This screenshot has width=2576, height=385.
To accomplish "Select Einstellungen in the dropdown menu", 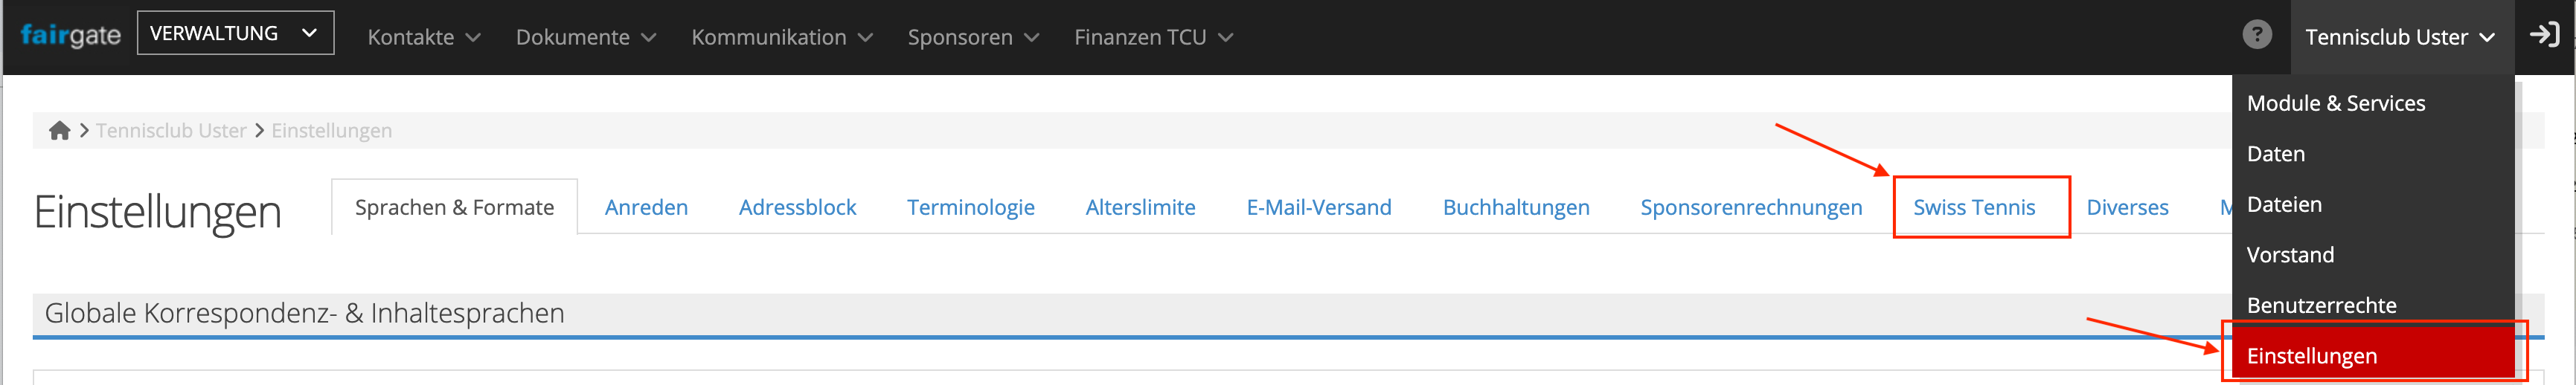I will [2311, 356].
